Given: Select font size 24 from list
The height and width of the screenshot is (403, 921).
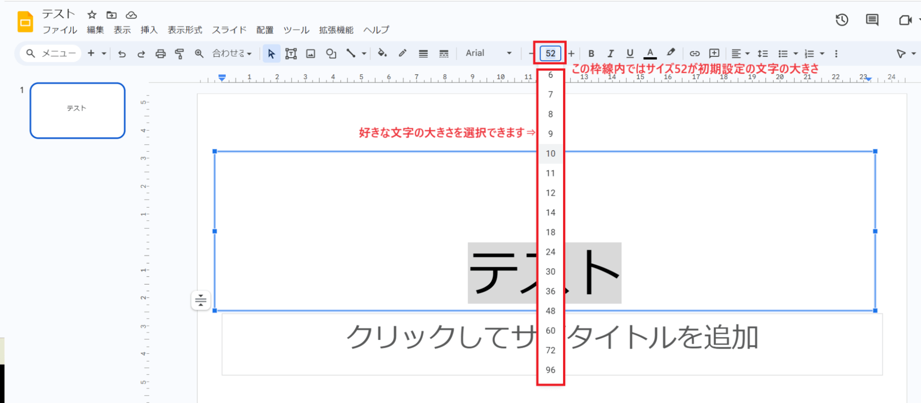Looking at the screenshot, I should click(551, 252).
